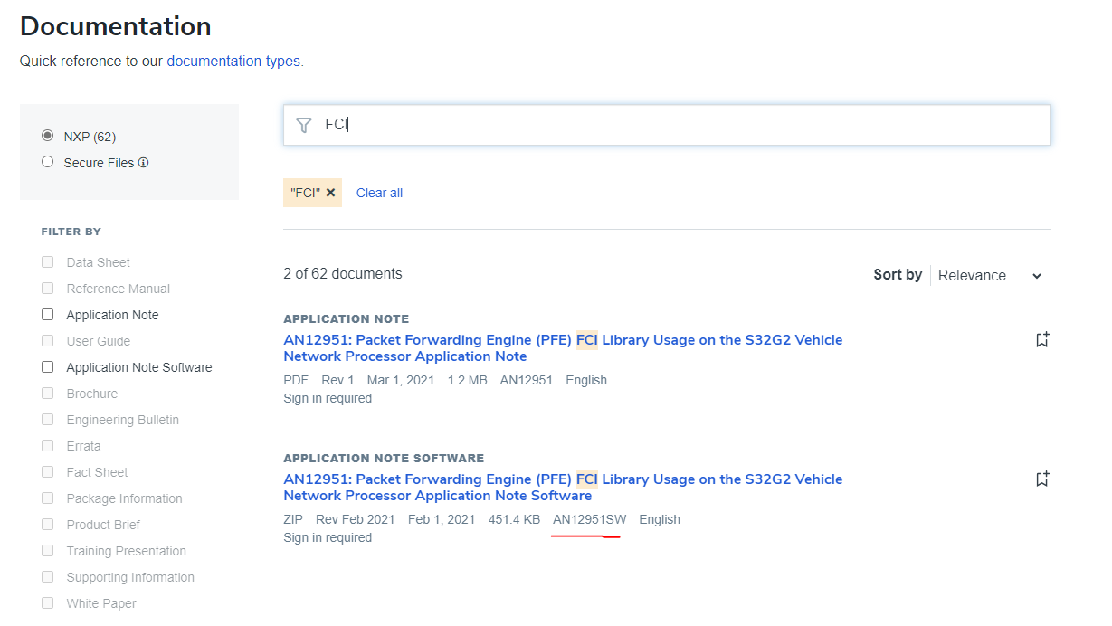The width and height of the screenshot is (1112, 626).
Task: Check the Application Note Software filter checkbox
Action: [x=48, y=367]
